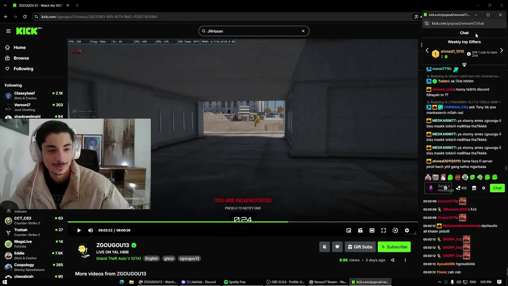508x286 pixels.
Task: Open CCT_CS3 channel in sidebar
Action: [34, 220]
